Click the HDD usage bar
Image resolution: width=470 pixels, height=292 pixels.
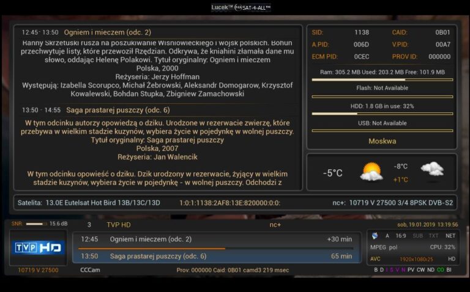[x=382, y=114]
